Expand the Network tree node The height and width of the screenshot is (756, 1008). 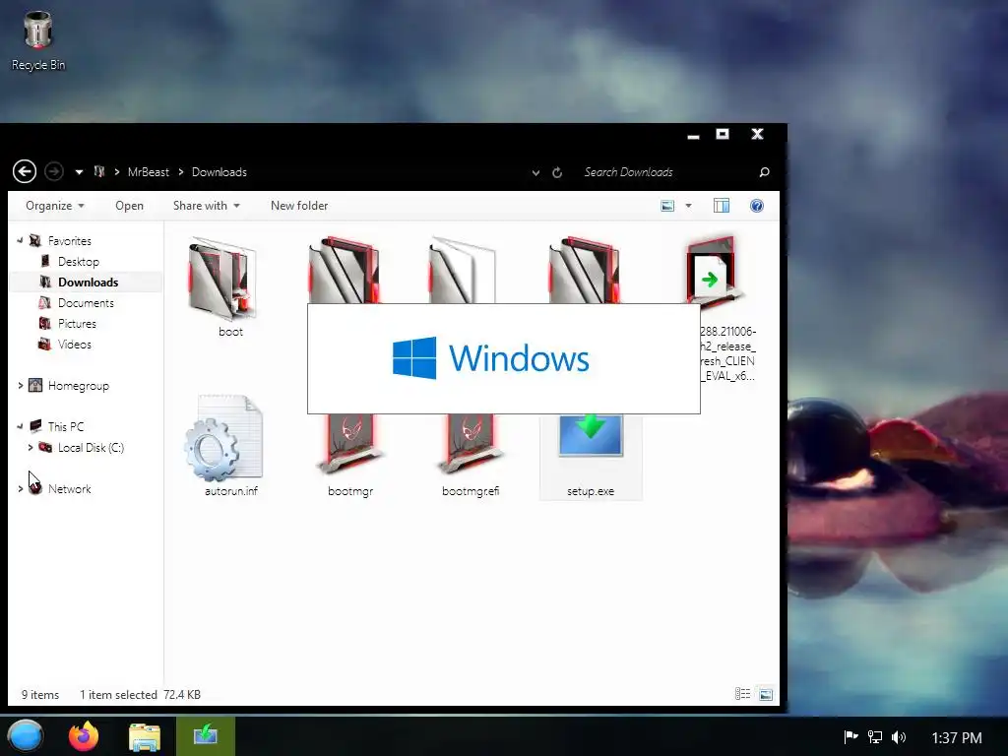(20, 488)
